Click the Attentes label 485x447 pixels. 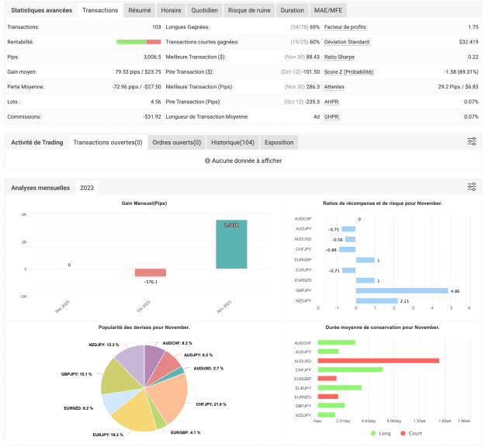pos(334,87)
